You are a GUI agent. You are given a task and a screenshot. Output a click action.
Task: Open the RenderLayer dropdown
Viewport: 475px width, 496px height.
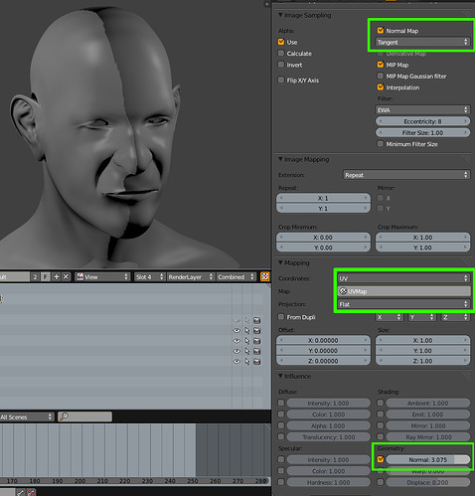point(190,277)
